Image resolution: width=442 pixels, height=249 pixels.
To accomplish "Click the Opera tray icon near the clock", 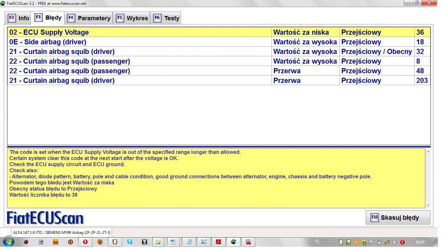I will pyautogui.click(x=402, y=242).
